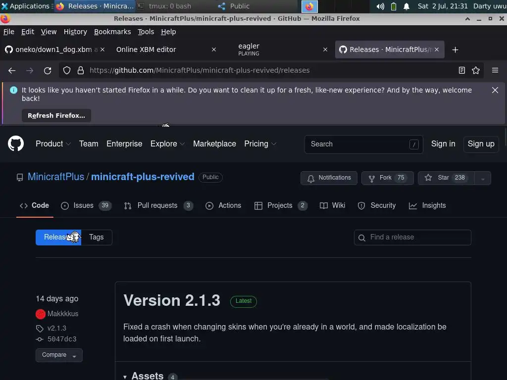Open the Firefox hamburger menu
This screenshot has width=507, height=380.
[x=495, y=70]
